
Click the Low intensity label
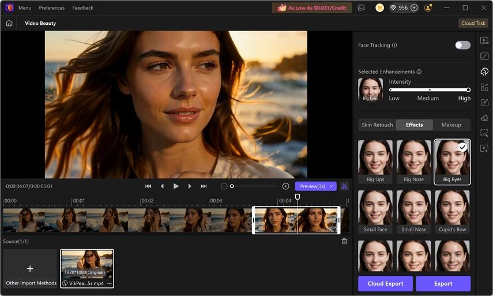click(x=394, y=98)
